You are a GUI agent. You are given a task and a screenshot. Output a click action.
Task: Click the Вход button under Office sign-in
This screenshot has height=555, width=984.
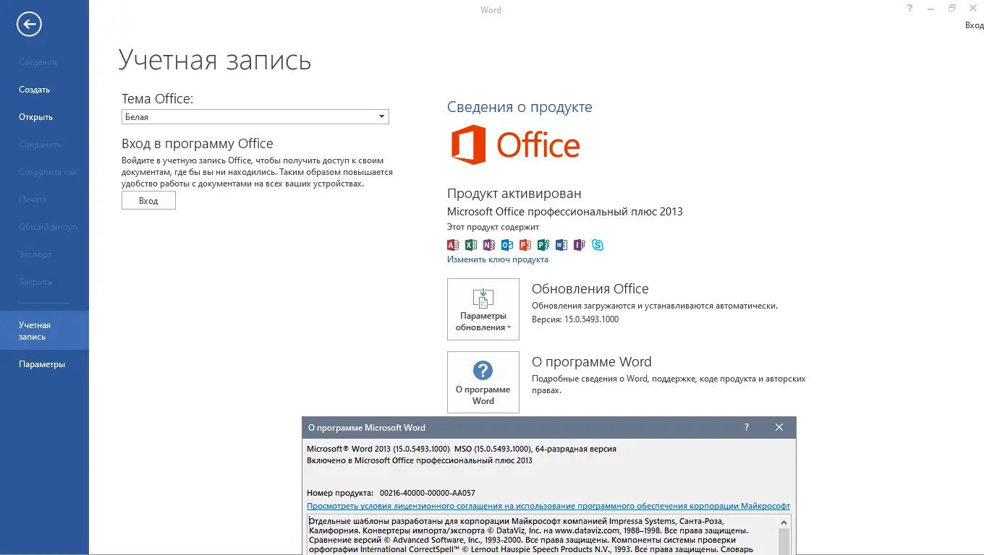point(148,200)
